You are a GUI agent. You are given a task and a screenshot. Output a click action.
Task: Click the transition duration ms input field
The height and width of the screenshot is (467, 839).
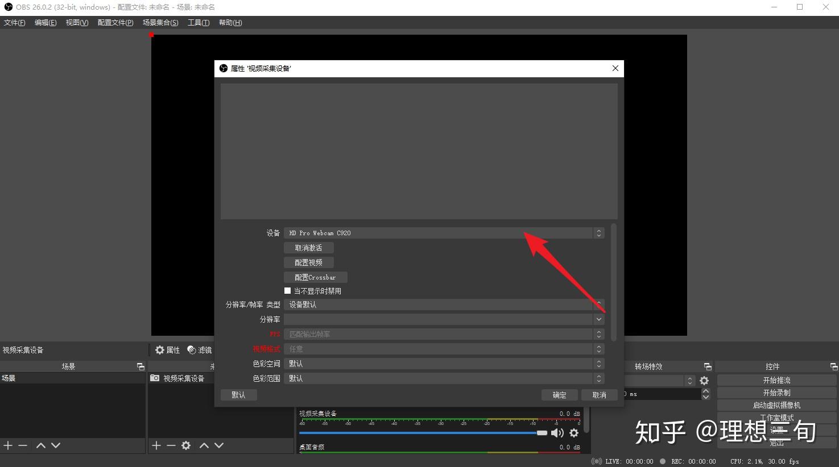click(663, 394)
